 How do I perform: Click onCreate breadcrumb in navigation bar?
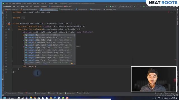click(x=68, y=6)
